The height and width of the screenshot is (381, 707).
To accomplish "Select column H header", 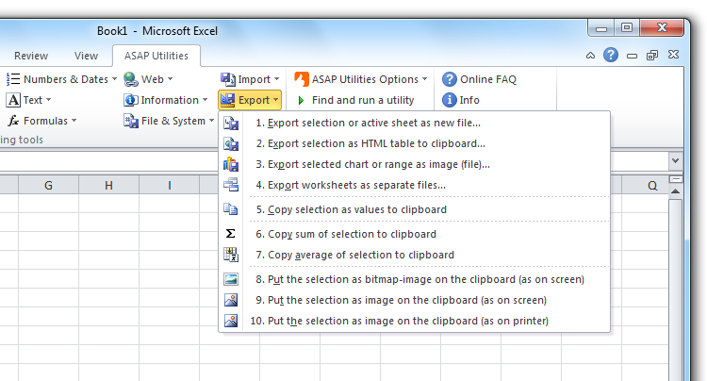I will click(108, 186).
